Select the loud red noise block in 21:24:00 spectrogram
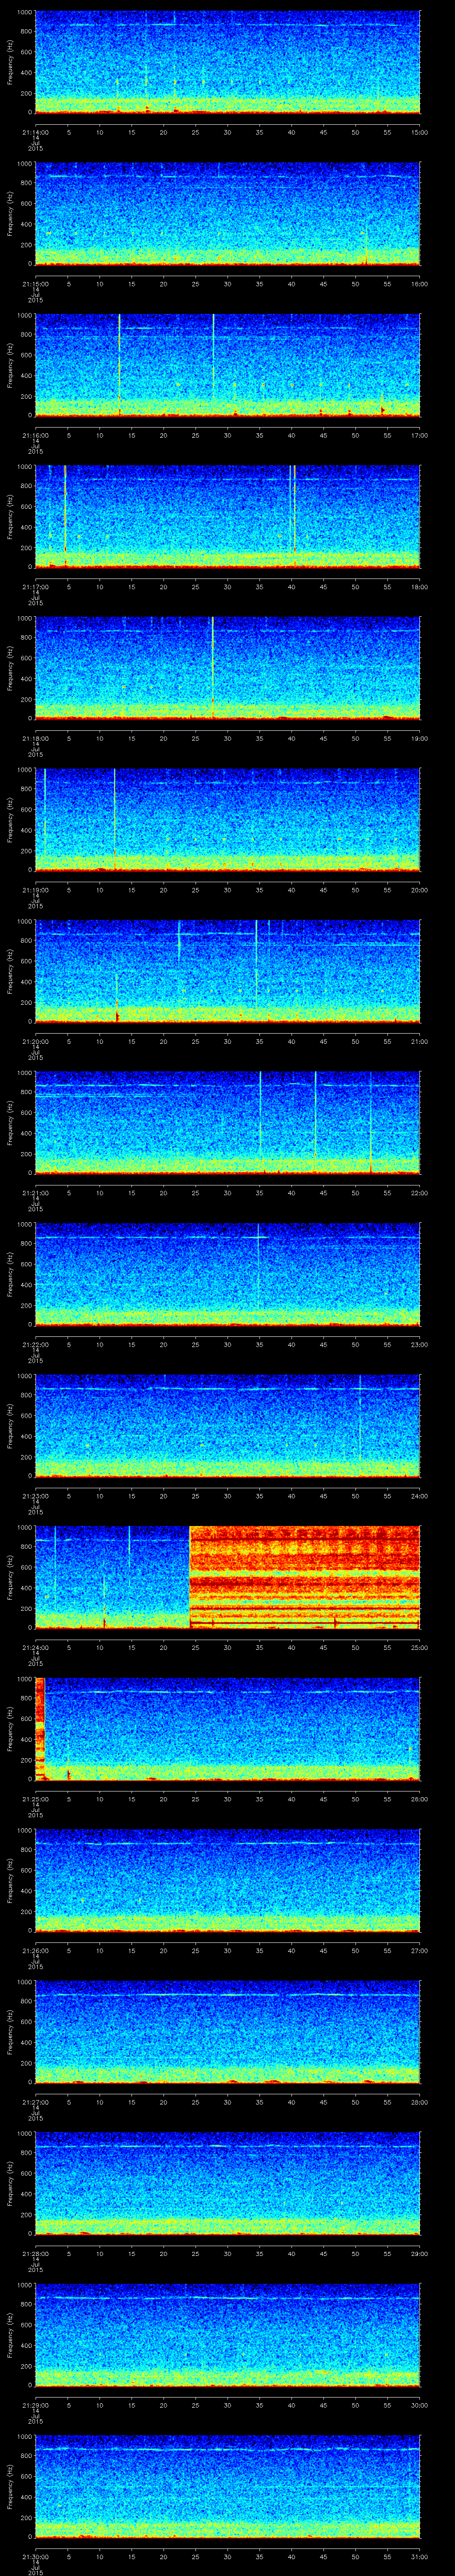The width and height of the screenshot is (455, 2576). pyautogui.click(x=304, y=1577)
